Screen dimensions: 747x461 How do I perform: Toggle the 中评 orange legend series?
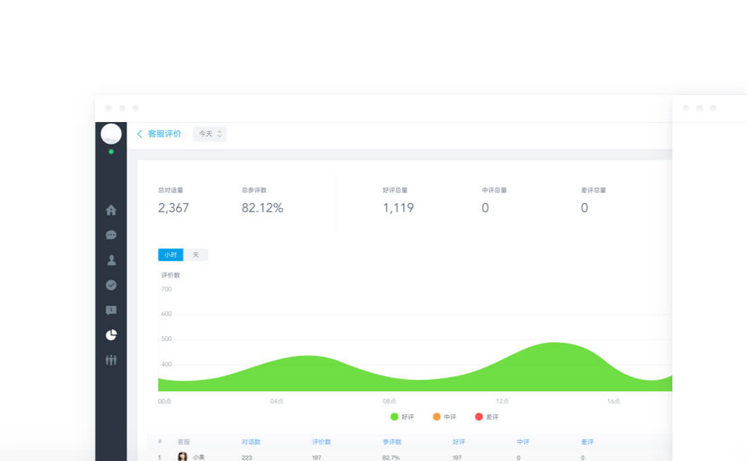point(445,417)
